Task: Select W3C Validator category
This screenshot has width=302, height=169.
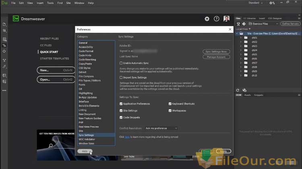Action: click(87, 139)
